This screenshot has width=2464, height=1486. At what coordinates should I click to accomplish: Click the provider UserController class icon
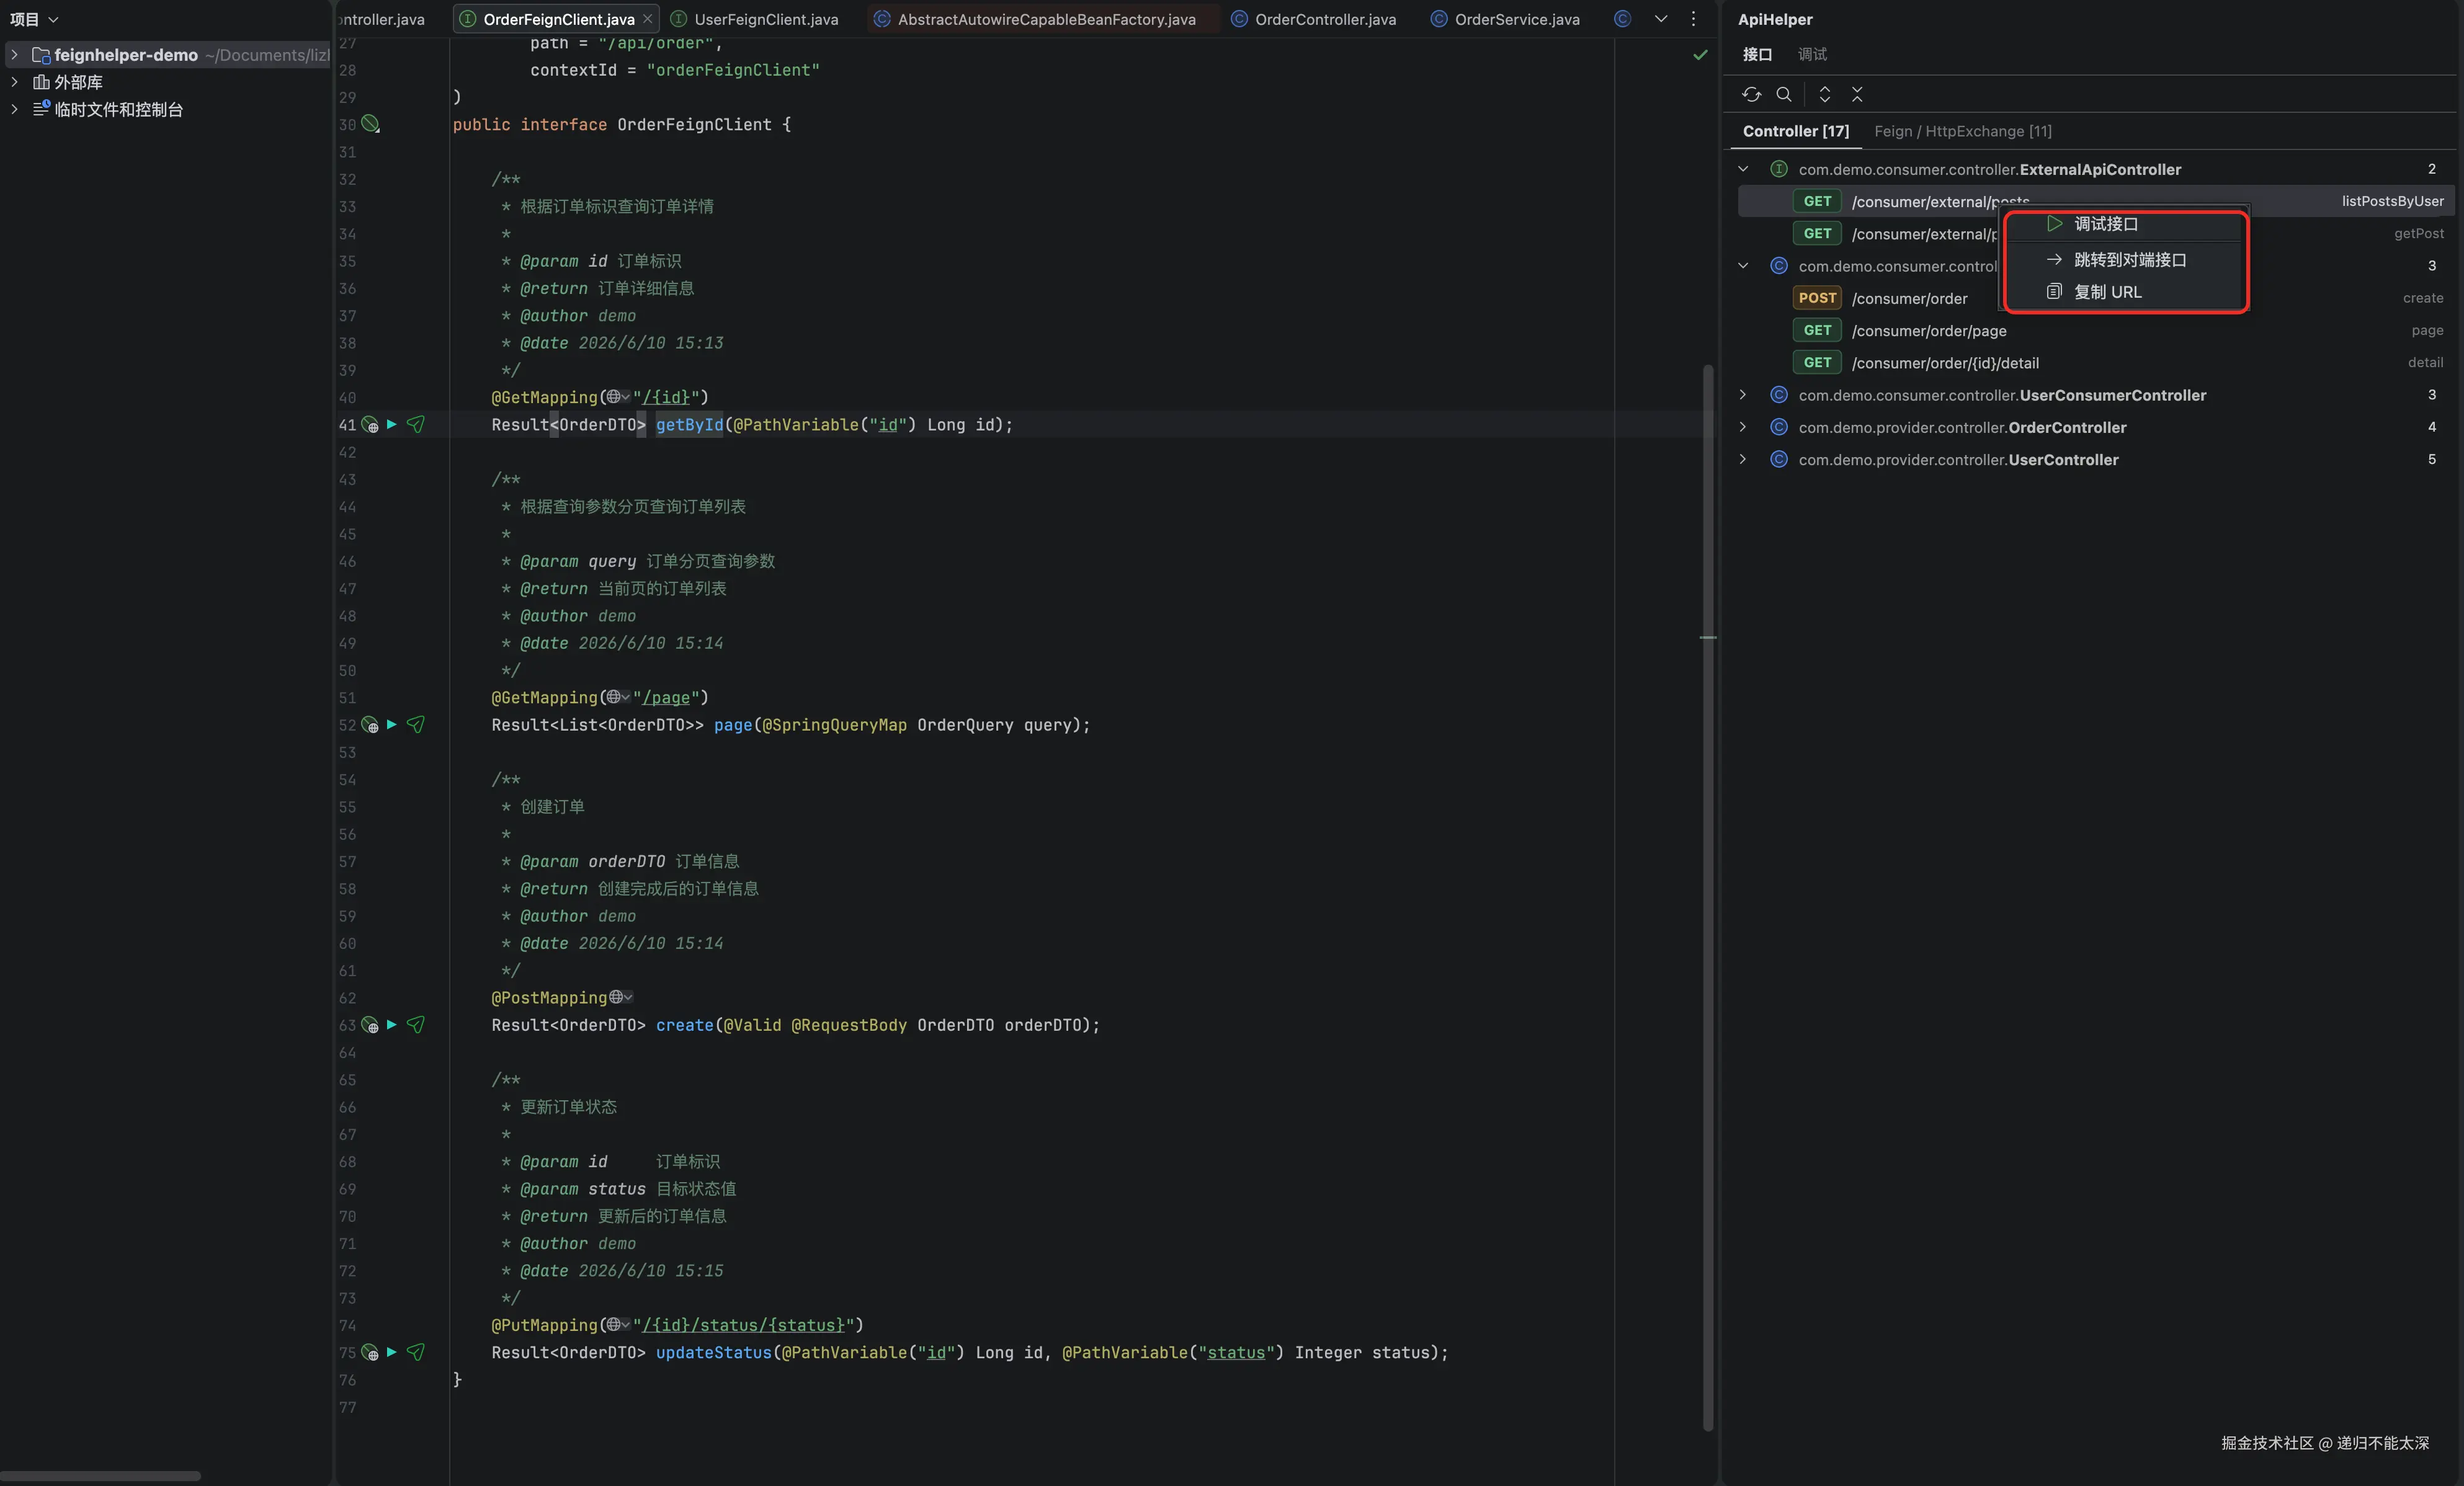click(x=1779, y=459)
